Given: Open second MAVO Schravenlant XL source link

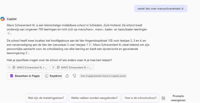Looking at the screenshot, I should (x=73, y=67).
